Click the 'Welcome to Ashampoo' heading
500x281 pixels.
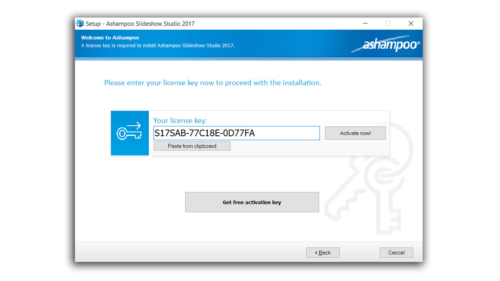pos(110,38)
